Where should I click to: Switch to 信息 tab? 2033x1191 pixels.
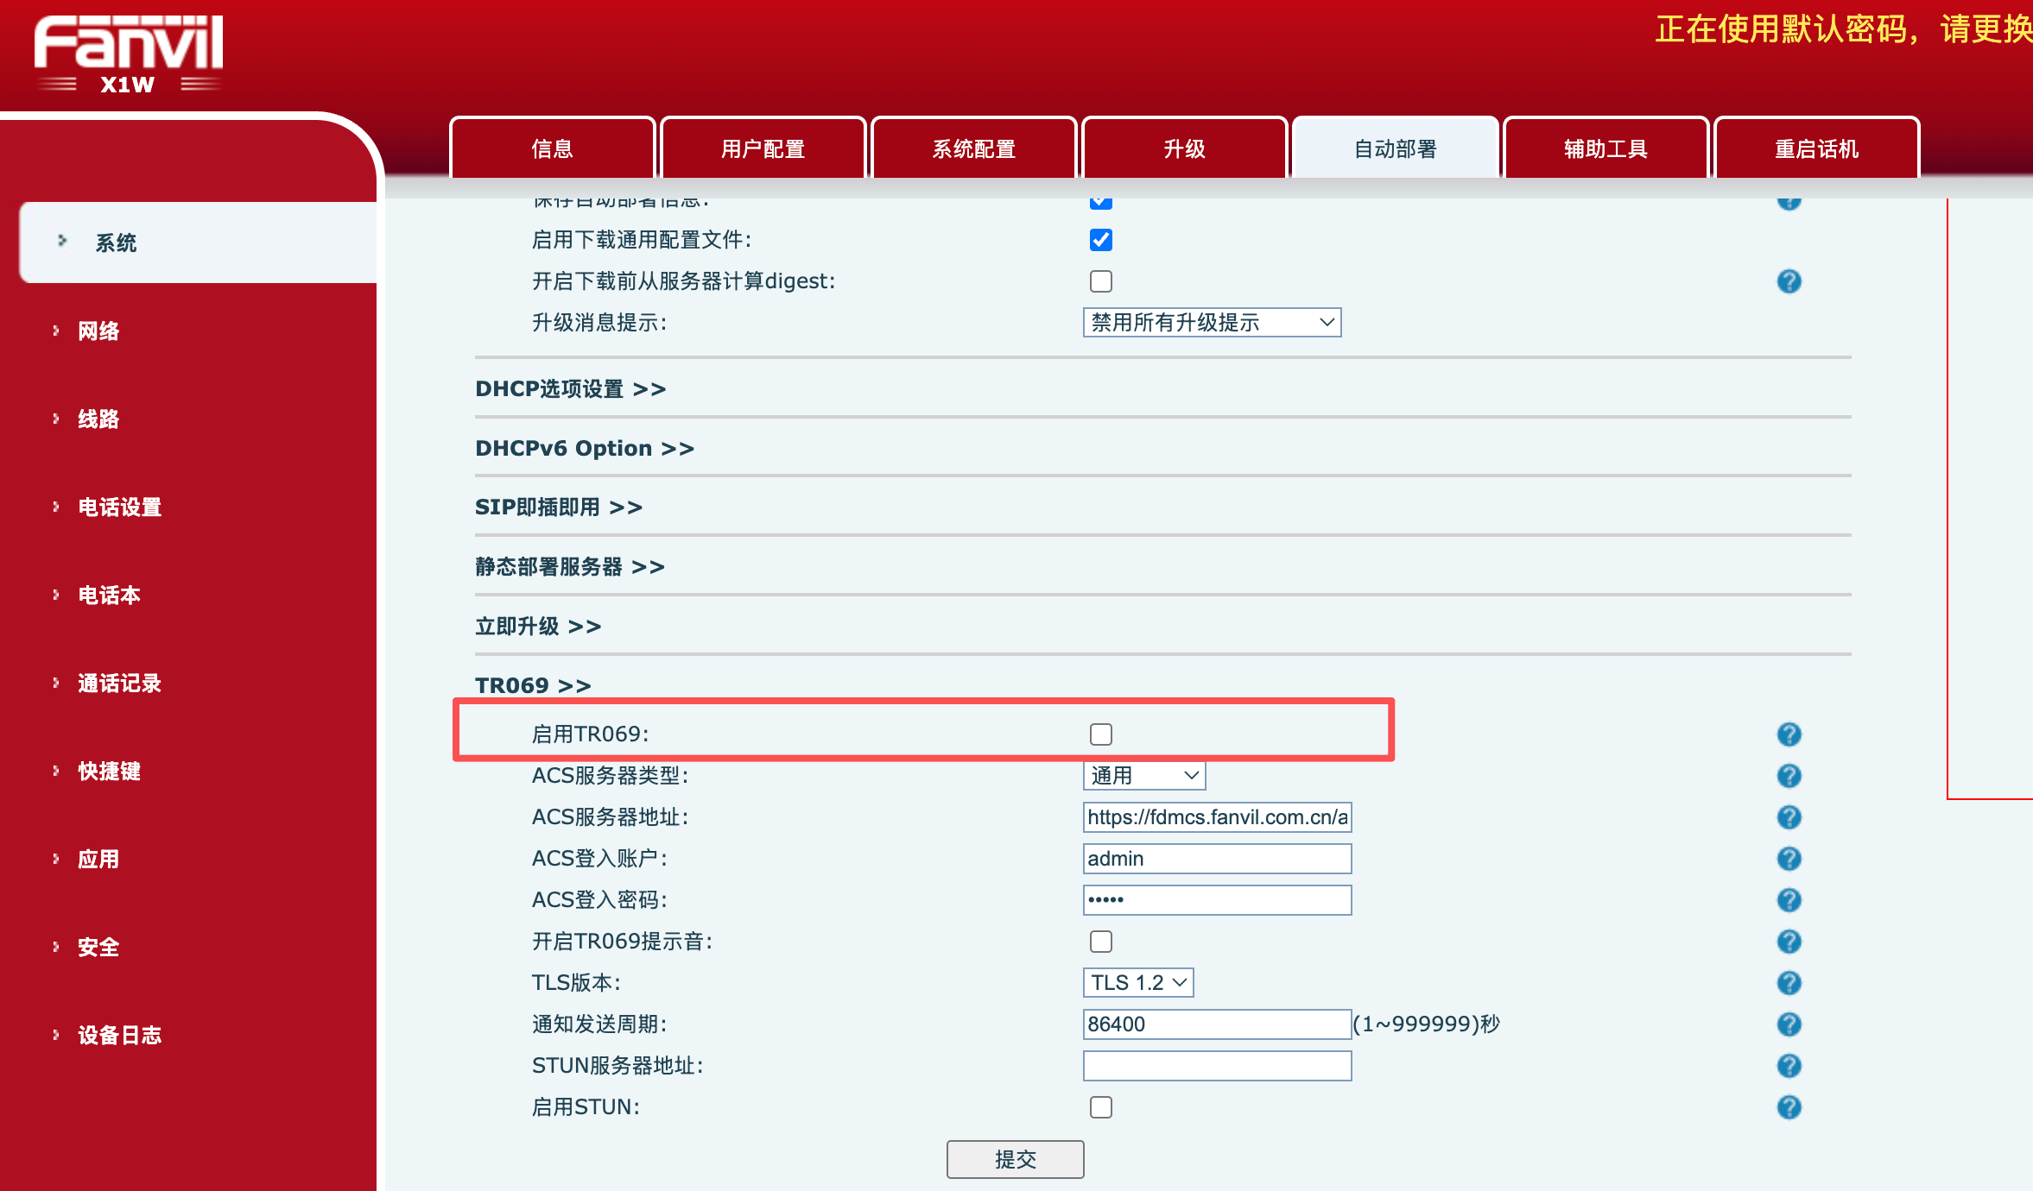[x=553, y=148]
